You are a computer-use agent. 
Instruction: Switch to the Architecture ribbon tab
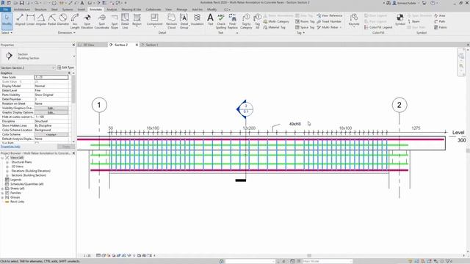(22, 10)
